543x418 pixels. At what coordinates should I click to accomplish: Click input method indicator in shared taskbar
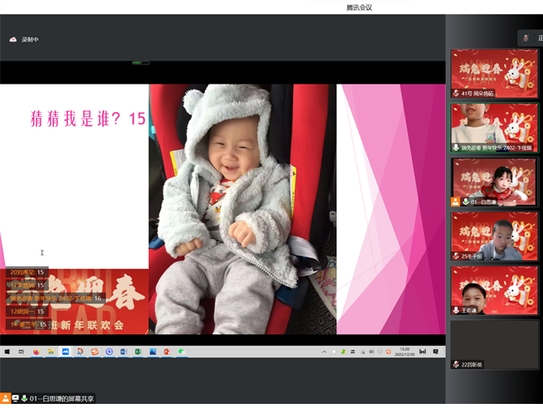423,352
